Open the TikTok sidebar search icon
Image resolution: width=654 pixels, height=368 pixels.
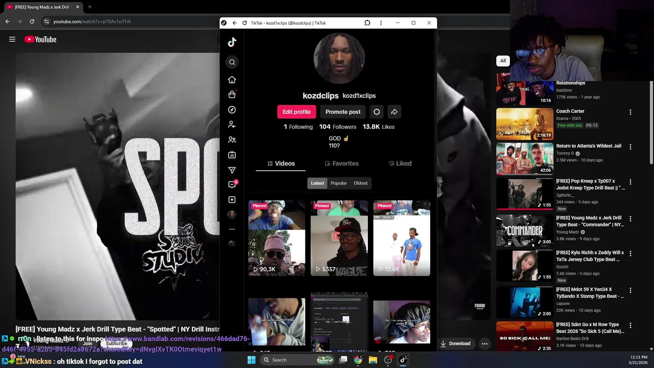coord(232,62)
